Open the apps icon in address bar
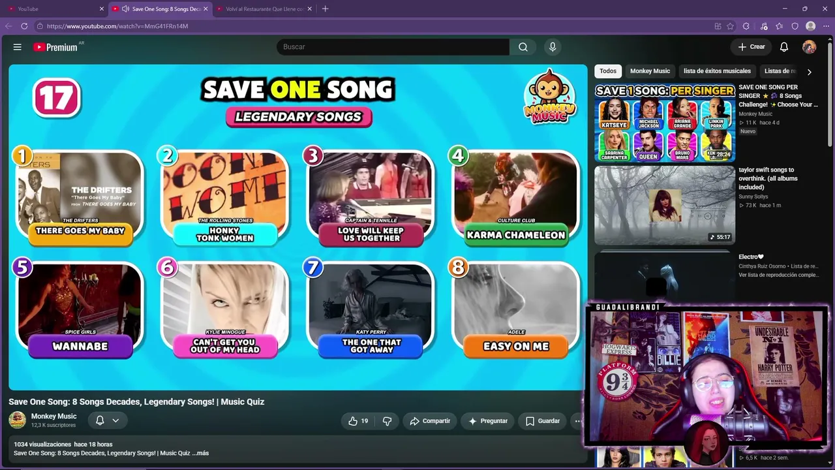Image resolution: width=835 pixels, height=470 pixels. (718, 26)
